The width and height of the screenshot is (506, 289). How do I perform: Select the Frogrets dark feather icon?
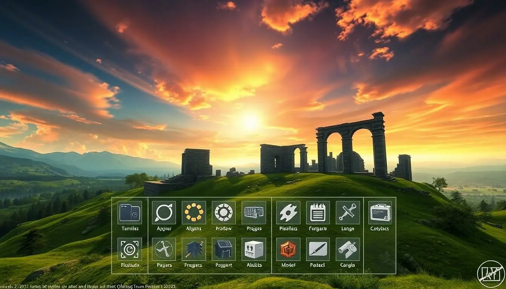[194, 249]
